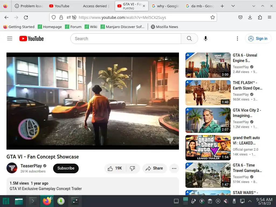List all tabs dropdown arrow
The width and height of the screenshot is (276, 207).
pyautogui.click(x=233, y=6)
